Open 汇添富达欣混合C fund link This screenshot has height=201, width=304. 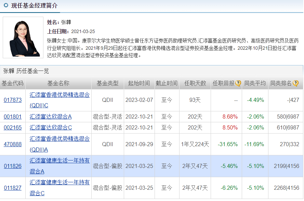(51, 128)
